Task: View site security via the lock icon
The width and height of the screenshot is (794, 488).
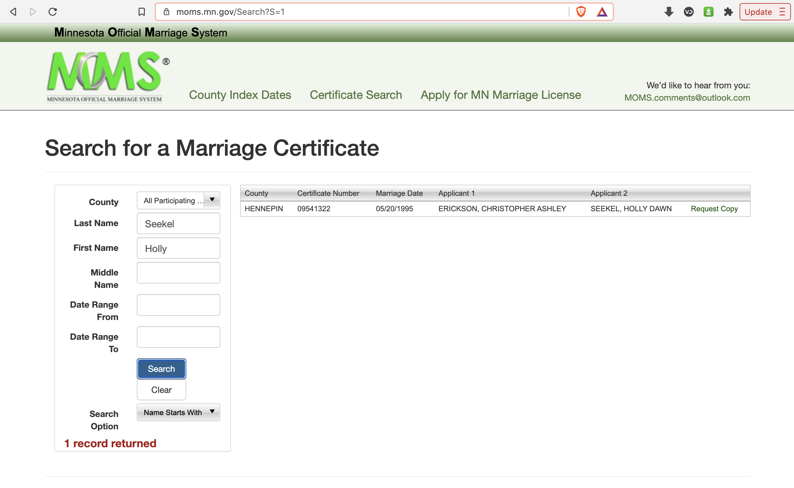Action: pos(166,12)
